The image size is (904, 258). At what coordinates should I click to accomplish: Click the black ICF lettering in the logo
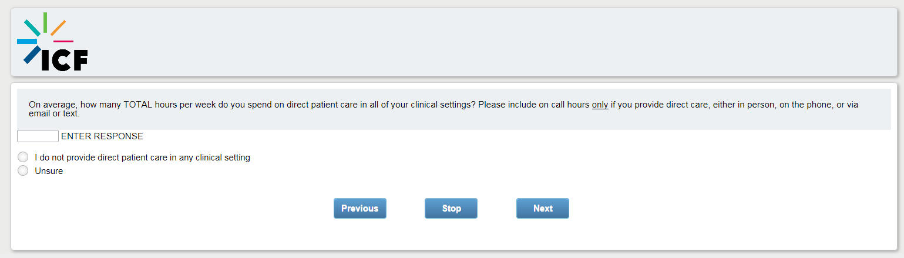point(65,60)
